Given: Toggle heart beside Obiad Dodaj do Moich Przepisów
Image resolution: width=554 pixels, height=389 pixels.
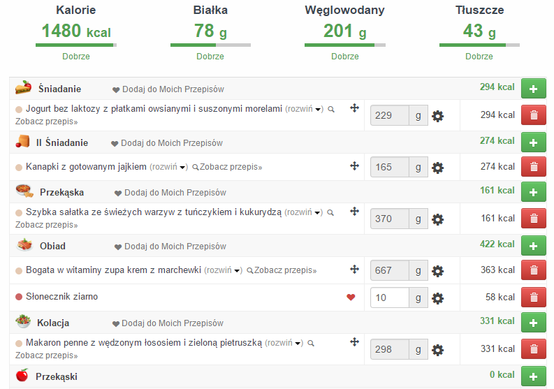Looking at the screenshot, I should [x=118, y=247].
